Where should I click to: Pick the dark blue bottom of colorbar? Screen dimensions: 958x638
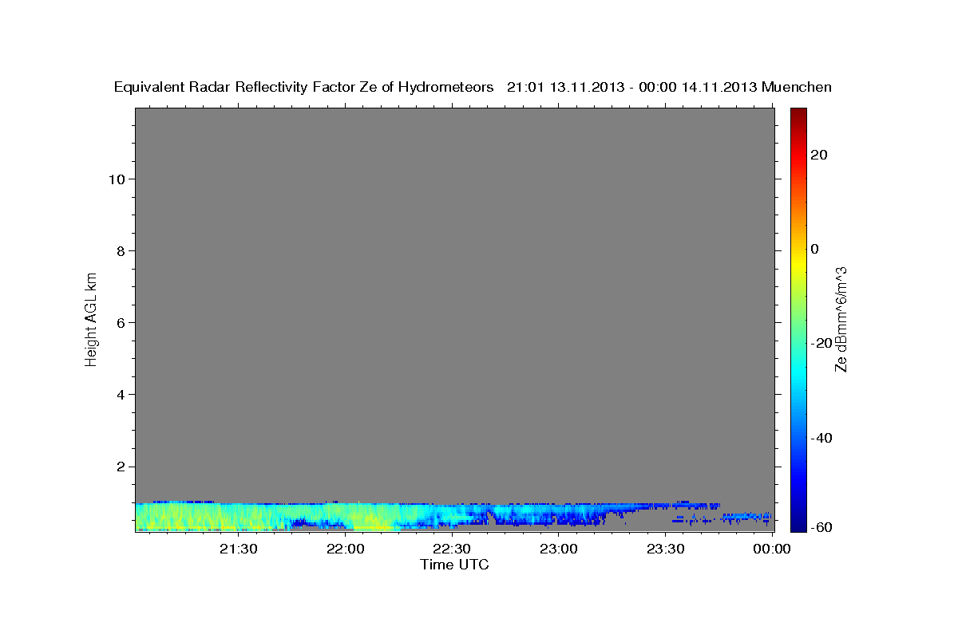(x=798, y=525)
